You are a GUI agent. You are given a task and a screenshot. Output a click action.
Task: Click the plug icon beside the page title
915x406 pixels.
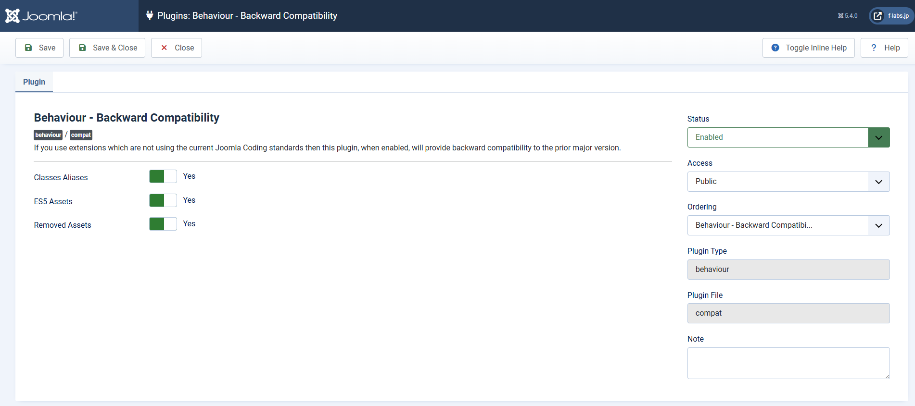[x=150, y=15]
